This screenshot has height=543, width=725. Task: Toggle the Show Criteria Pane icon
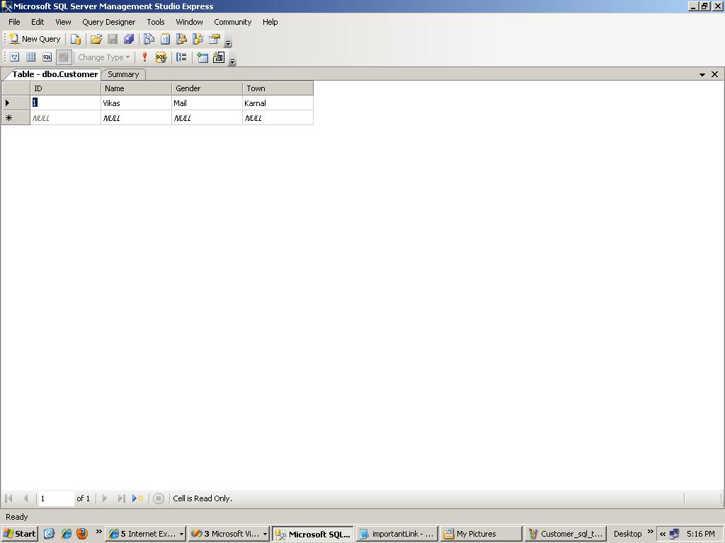31,57
